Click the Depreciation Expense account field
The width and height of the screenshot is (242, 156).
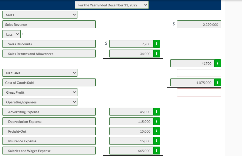pos(49,121)
